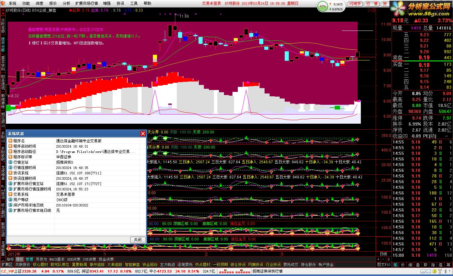The image size is (453, 276).
Task: Click 日线 period selector below chart
Action: pos(383,254)
